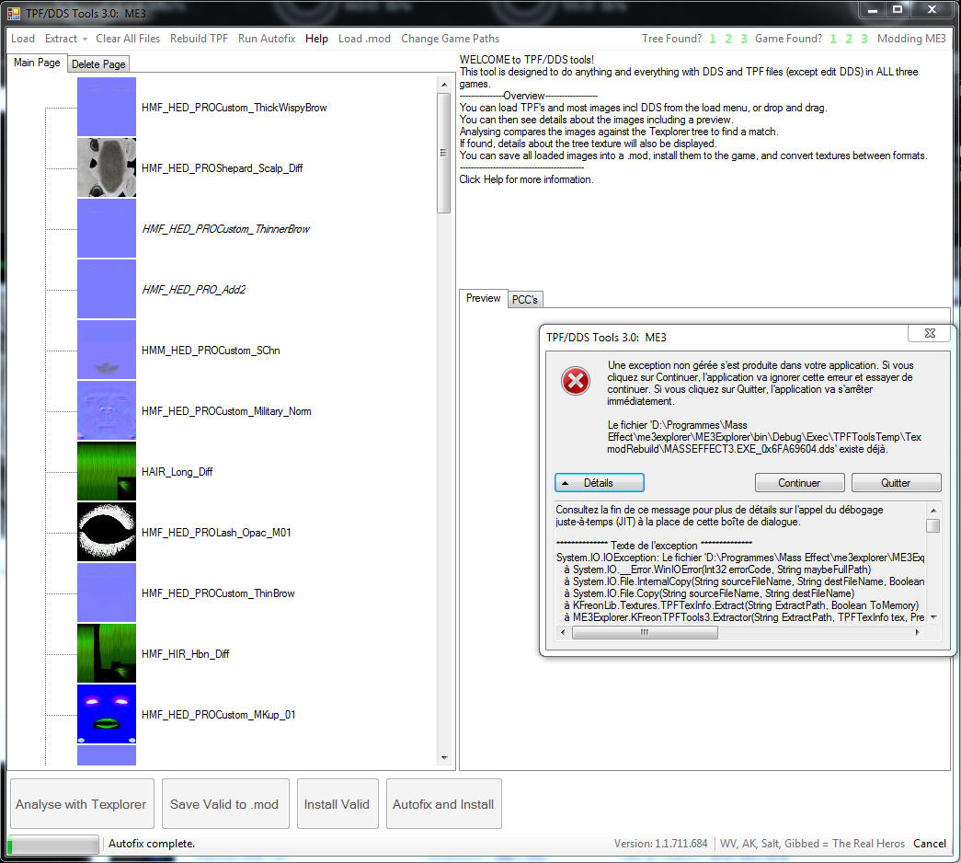961x863 pixels.
Task: Select HMF_HED_PROShepard_Scalp_Diff tree entry text
Action: tap(222, 168)
